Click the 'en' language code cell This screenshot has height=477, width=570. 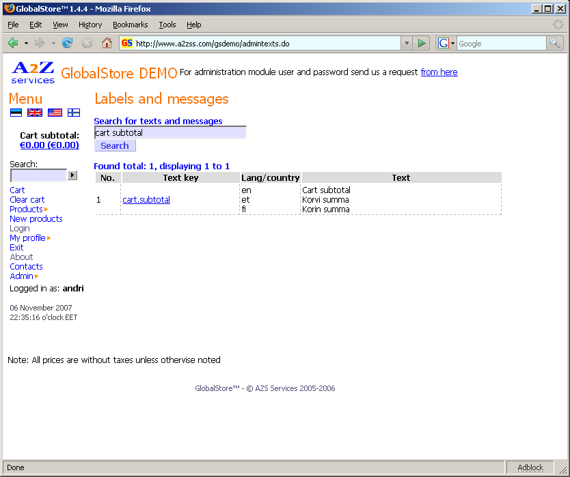[x=246, y=190]
